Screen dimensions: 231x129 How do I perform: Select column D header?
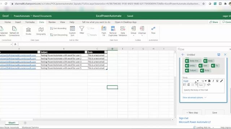(x=112, y=49)
